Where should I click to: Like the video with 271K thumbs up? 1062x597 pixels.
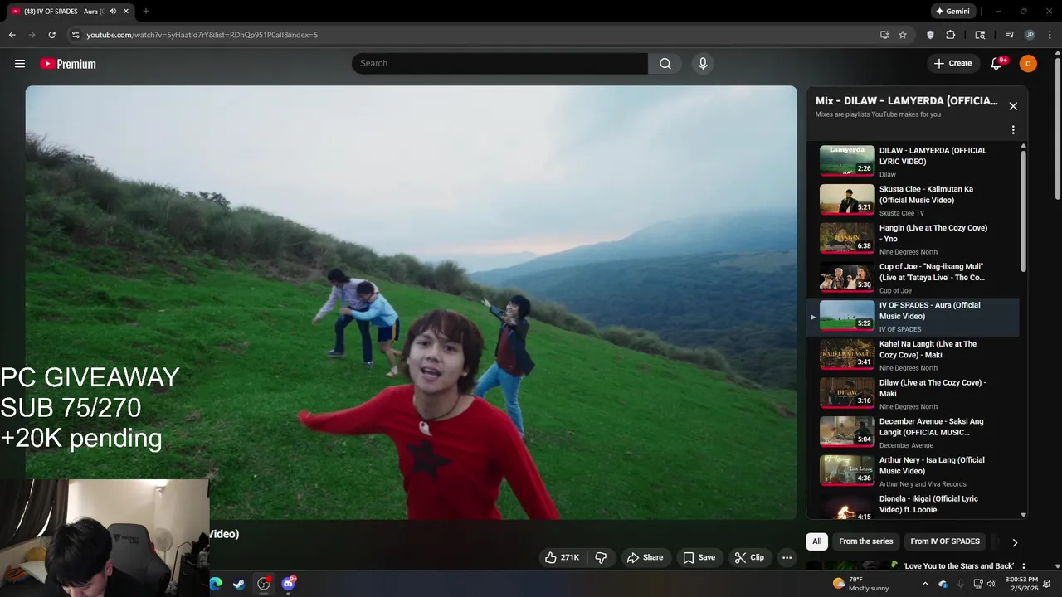(x=562, y=557)
